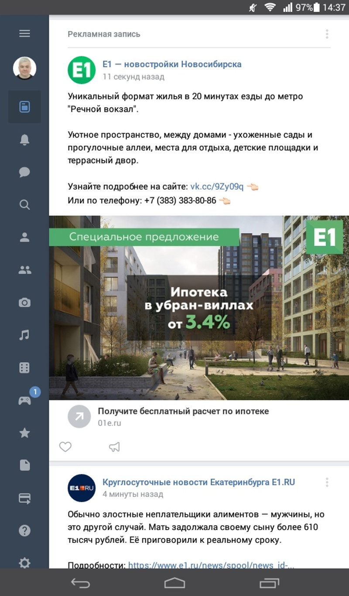Screen dimensions: 349x596
Task: Open games controller icon with badge
Action: click(24, 400)
